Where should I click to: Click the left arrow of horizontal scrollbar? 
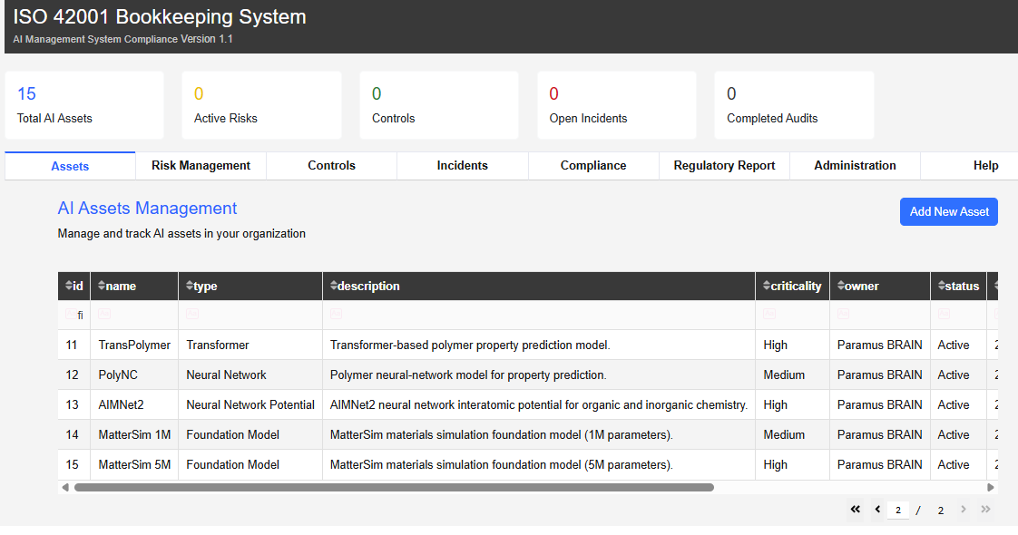point(65,487)
